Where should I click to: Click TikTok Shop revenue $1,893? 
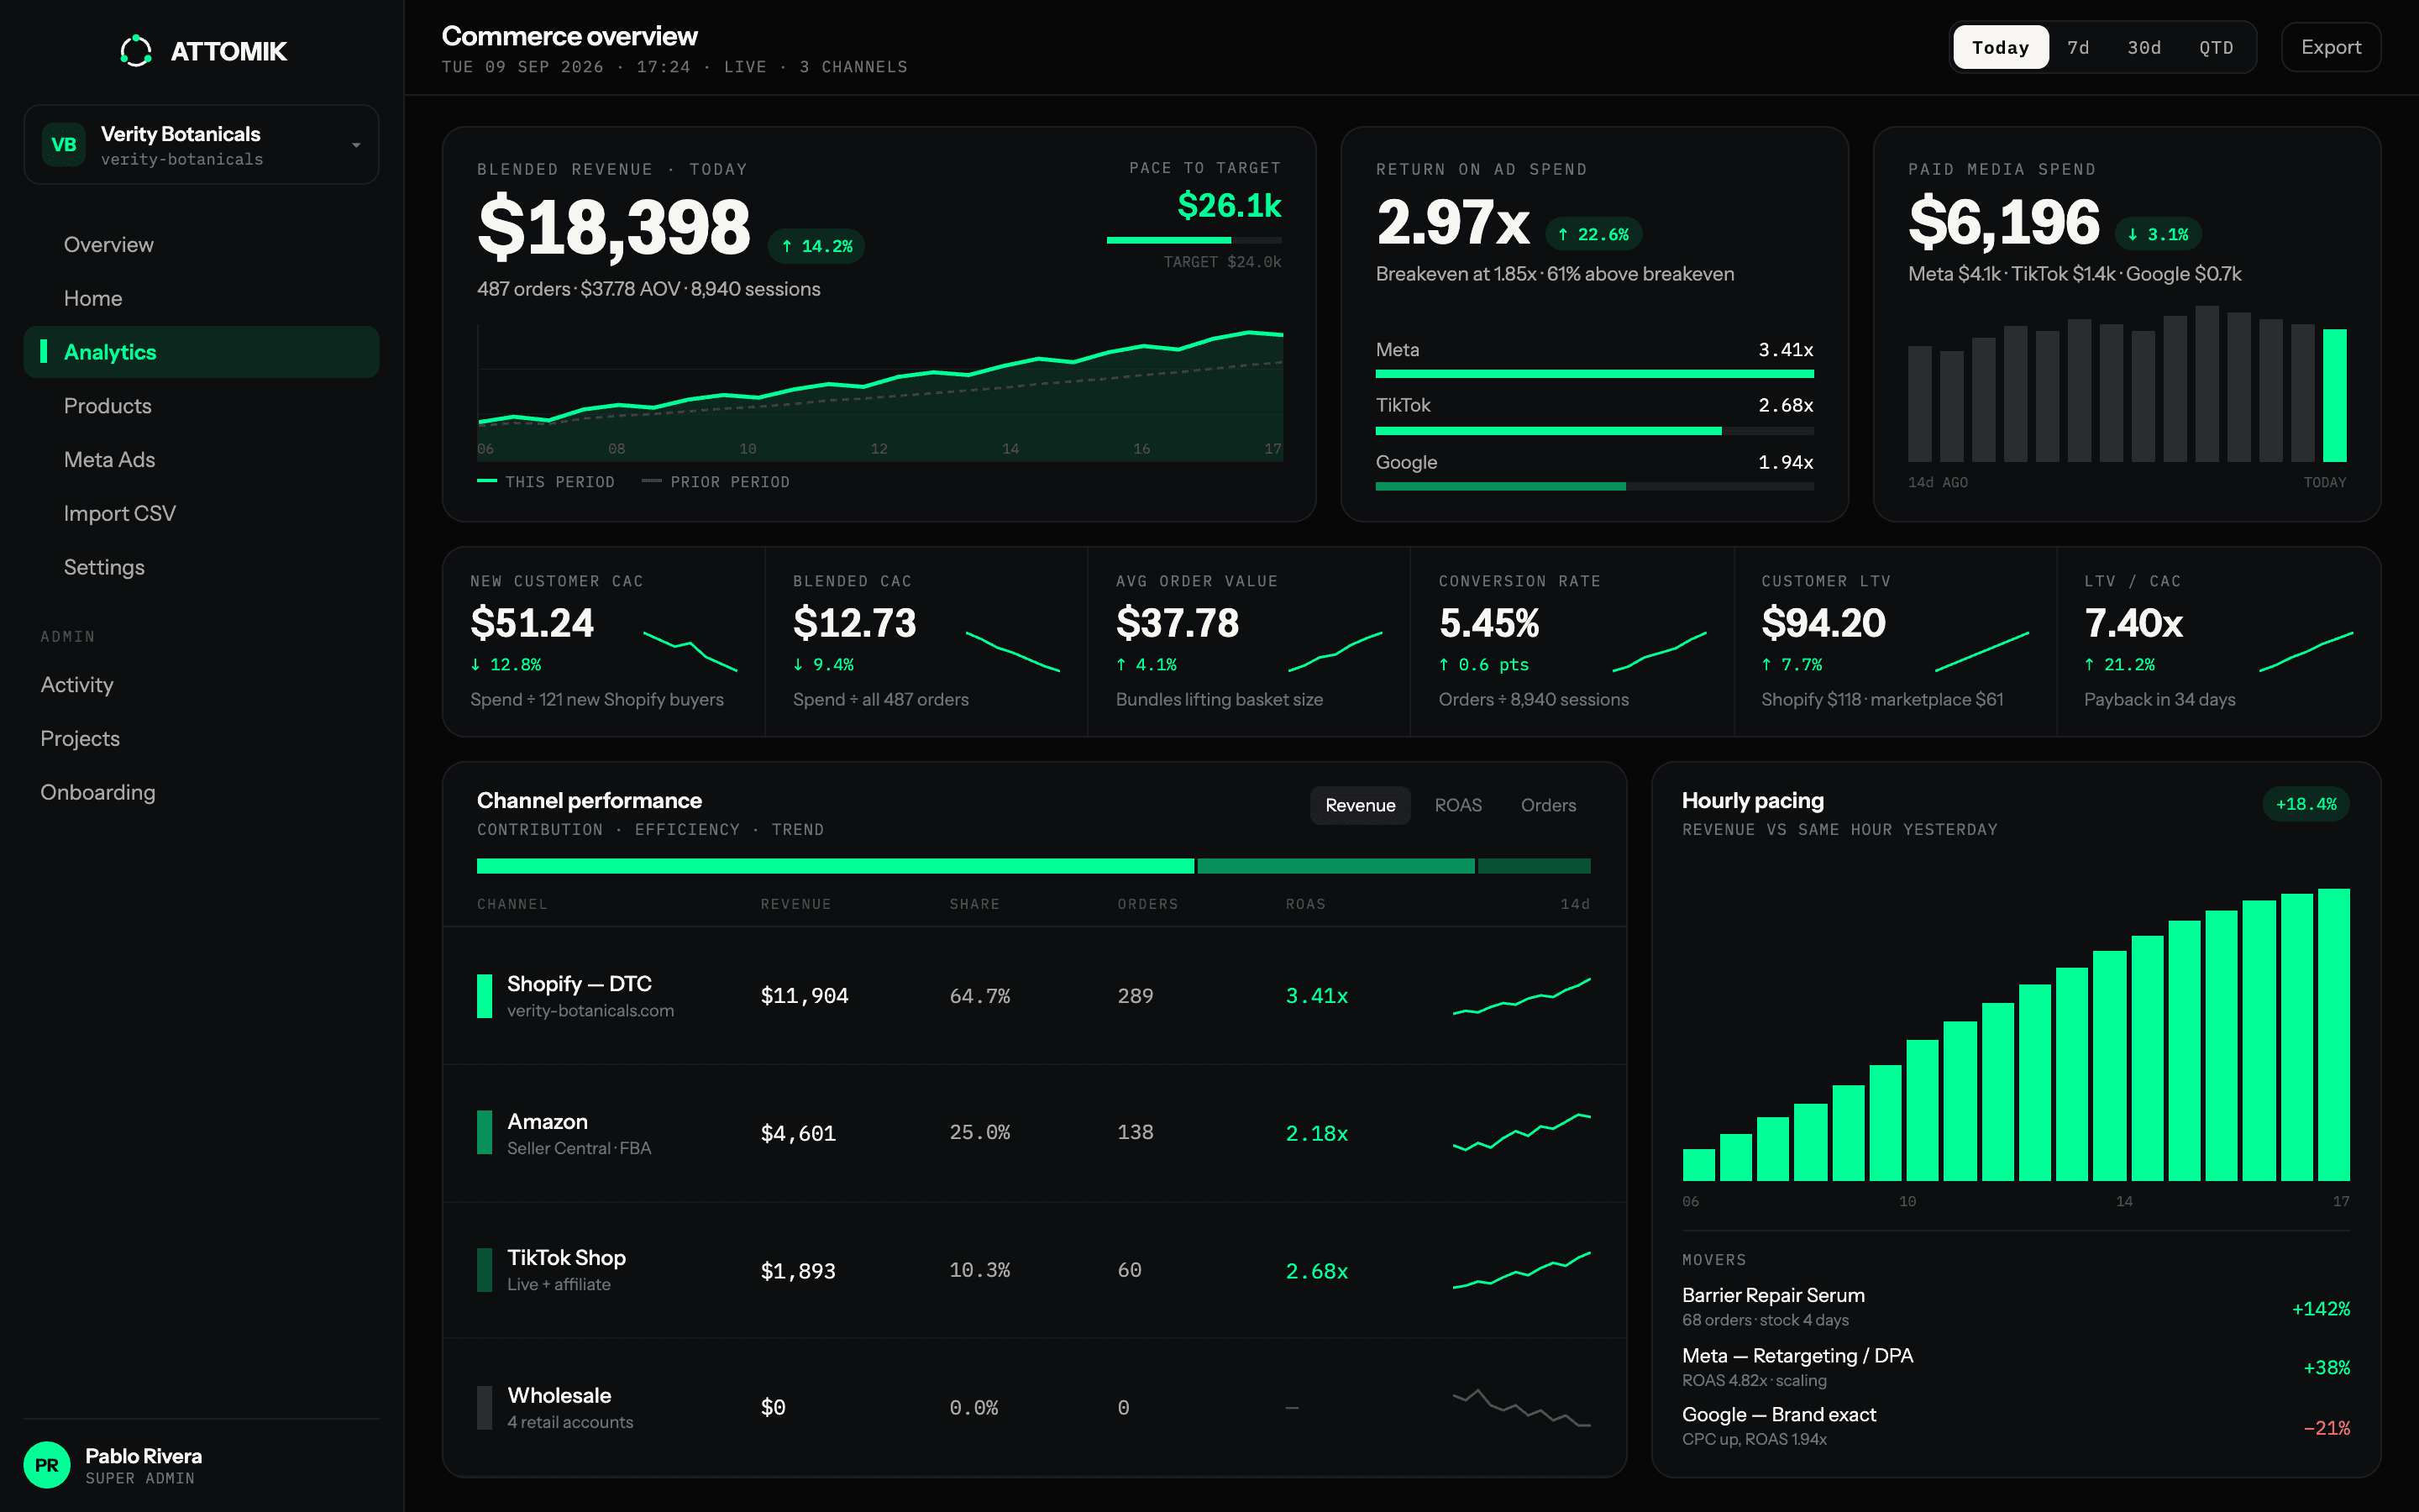[x=798, y=1271]
